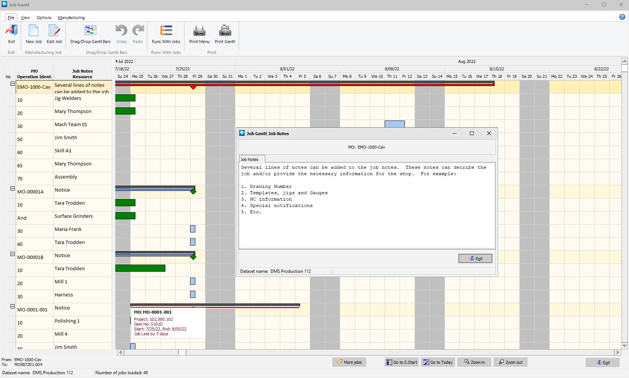
Task: Click the Zoom in button
Action: 474,362
